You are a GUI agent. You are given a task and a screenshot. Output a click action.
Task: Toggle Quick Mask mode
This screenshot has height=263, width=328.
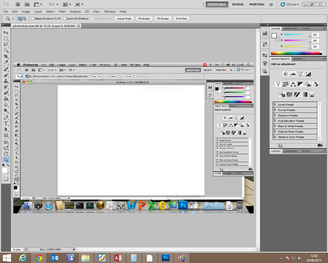point(6,179)
